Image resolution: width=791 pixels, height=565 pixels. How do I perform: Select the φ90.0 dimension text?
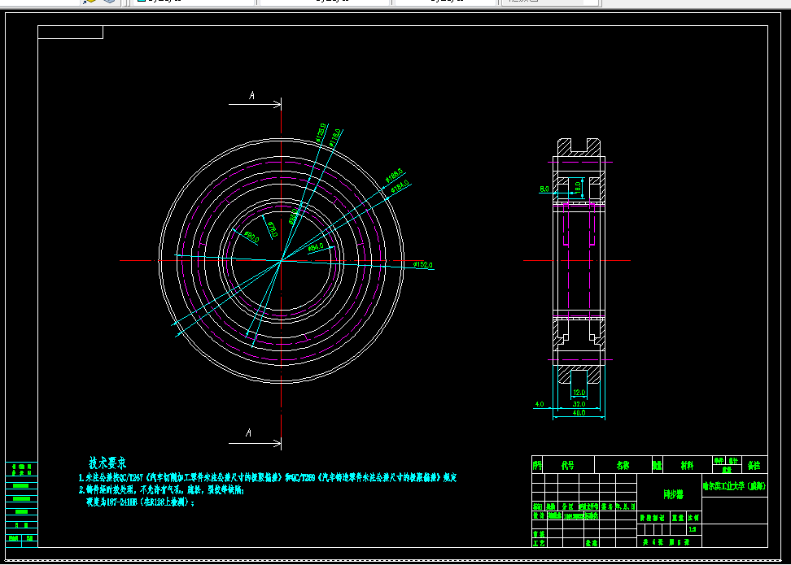pos(251,237)
